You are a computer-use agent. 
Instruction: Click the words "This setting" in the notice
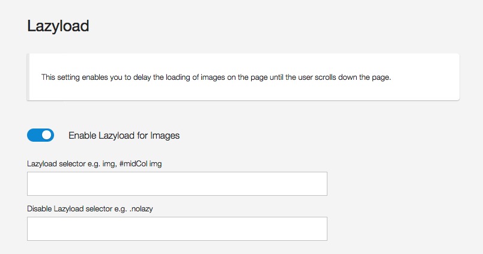point(59,77)
